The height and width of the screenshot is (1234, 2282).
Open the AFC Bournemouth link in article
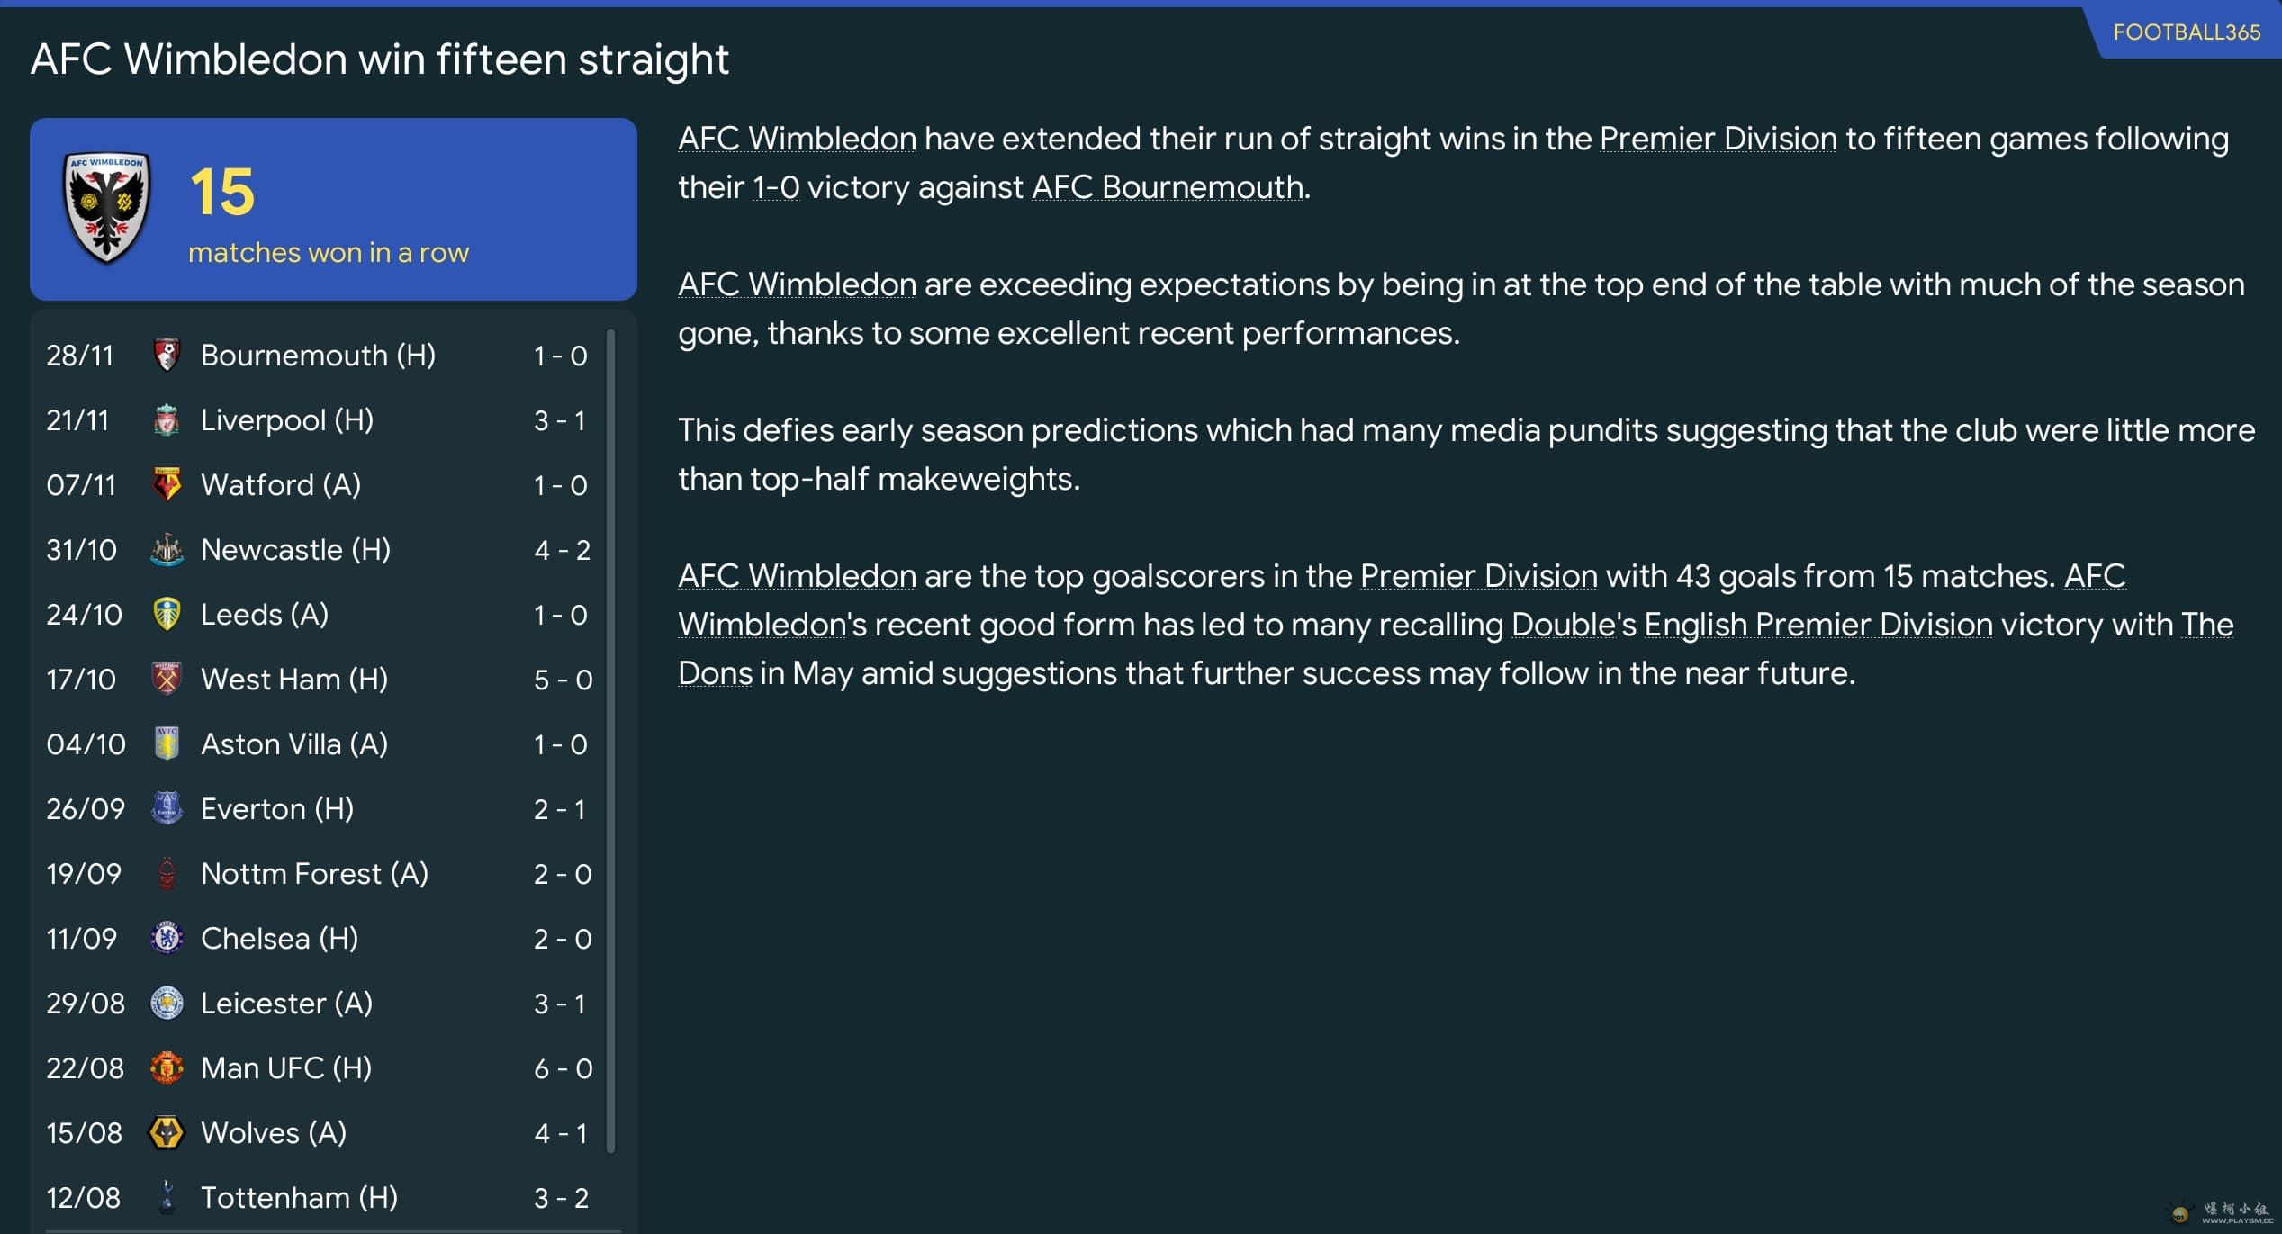tap(1168, 187)
